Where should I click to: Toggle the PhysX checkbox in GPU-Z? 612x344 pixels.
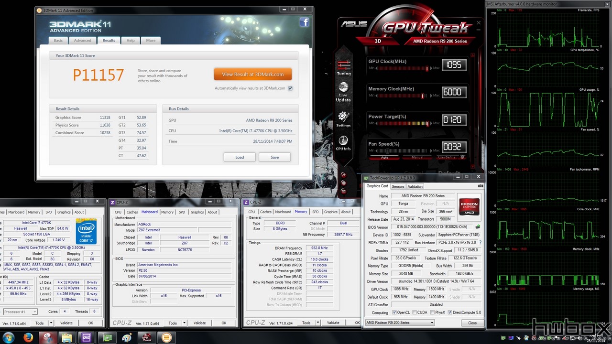pyautogui.click(x=432, y=312)
